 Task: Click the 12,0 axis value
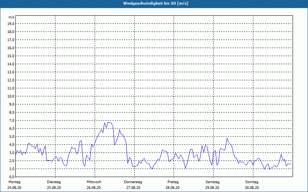click(10, 80)
